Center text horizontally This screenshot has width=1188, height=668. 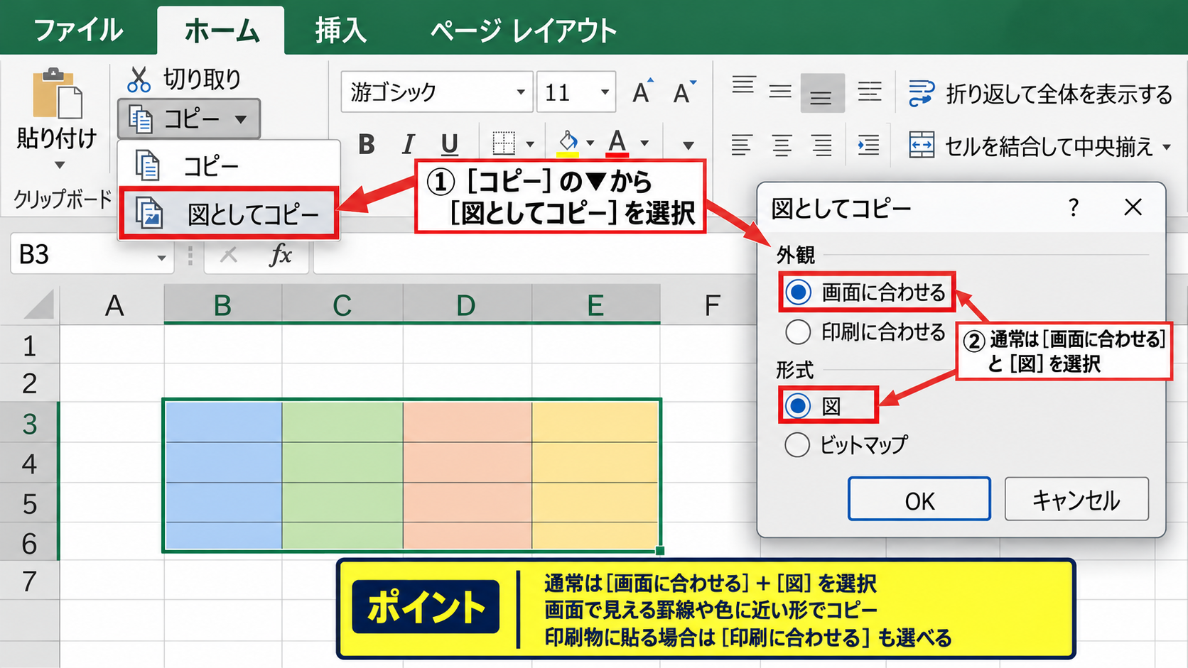click(x=782, y=146)
